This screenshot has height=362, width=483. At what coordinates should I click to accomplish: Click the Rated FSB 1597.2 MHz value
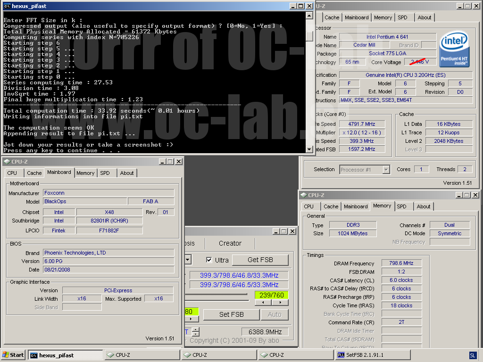tap(362, 149)
